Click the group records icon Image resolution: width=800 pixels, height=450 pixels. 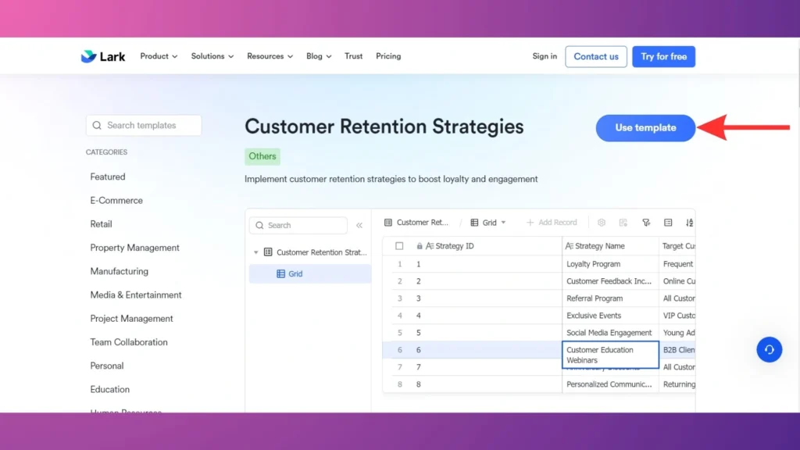tap(668, 223)
